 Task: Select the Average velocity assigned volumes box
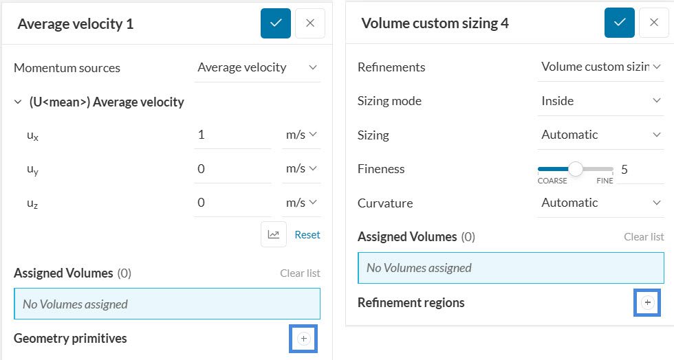[x=167, y=304]
